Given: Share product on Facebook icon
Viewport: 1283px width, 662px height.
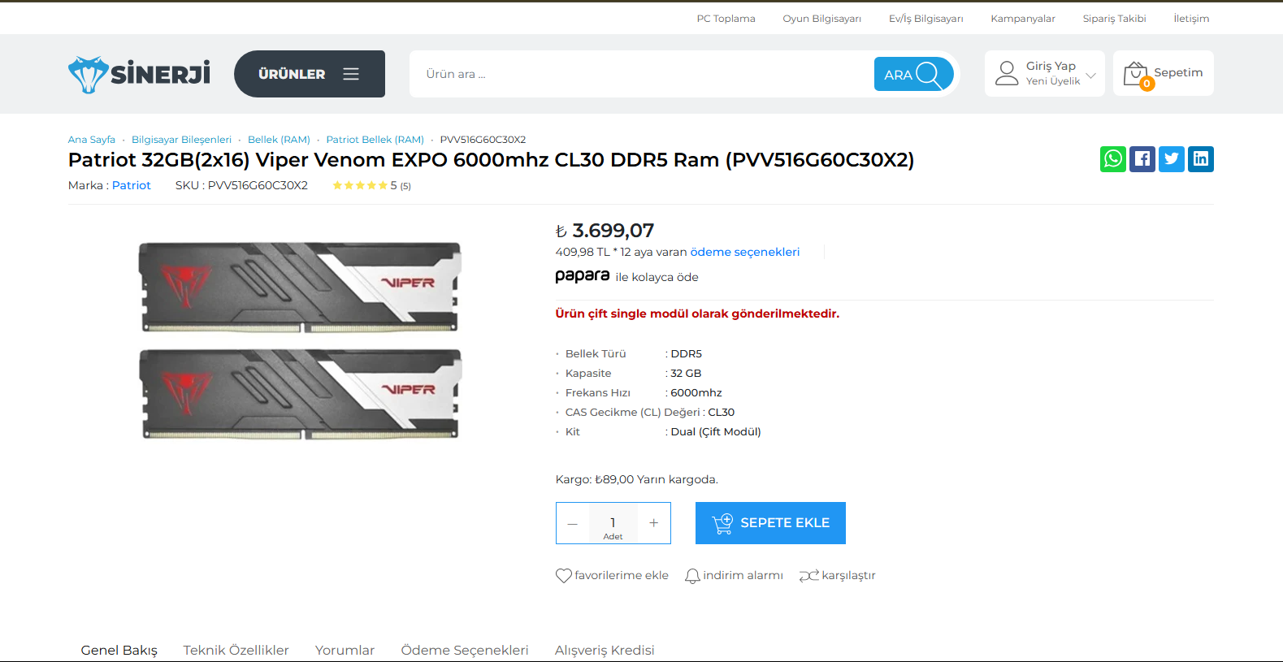Looking at the screenshot, I should 1142,159.
